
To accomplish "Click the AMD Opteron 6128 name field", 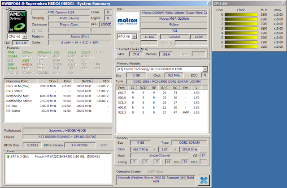I will 61,13.
